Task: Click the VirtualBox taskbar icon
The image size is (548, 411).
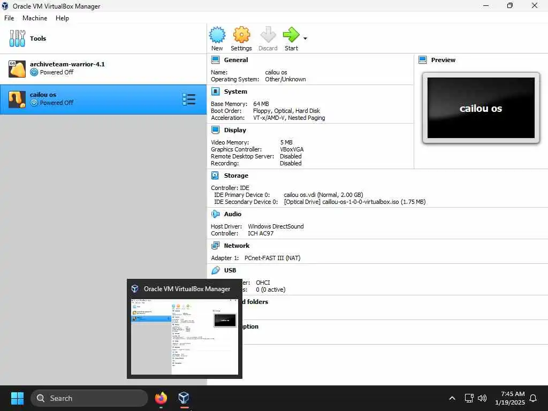Action: click(x=184, y=398)
